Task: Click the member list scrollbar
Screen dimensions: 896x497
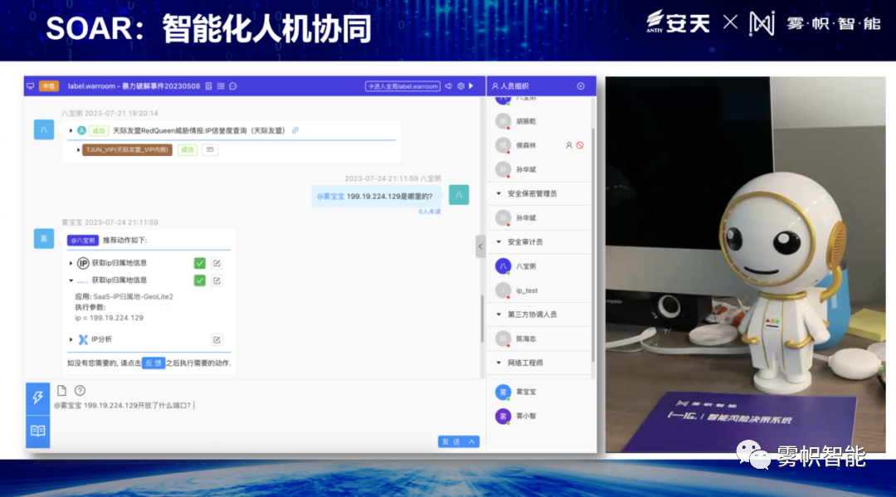Action: (593, 246)
